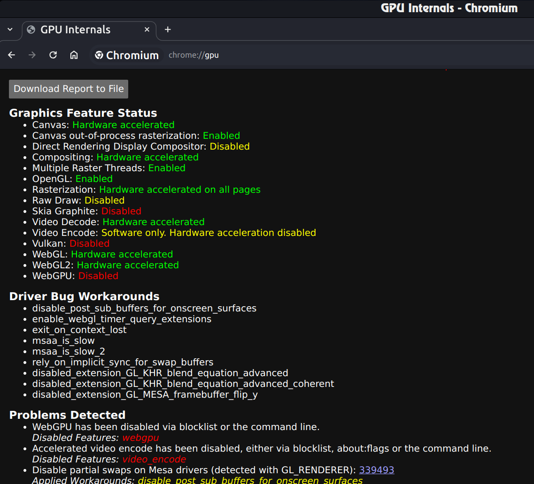Focus the chrome://gpu address bar
Screen dimensions: 534x484
click(194, 55)
